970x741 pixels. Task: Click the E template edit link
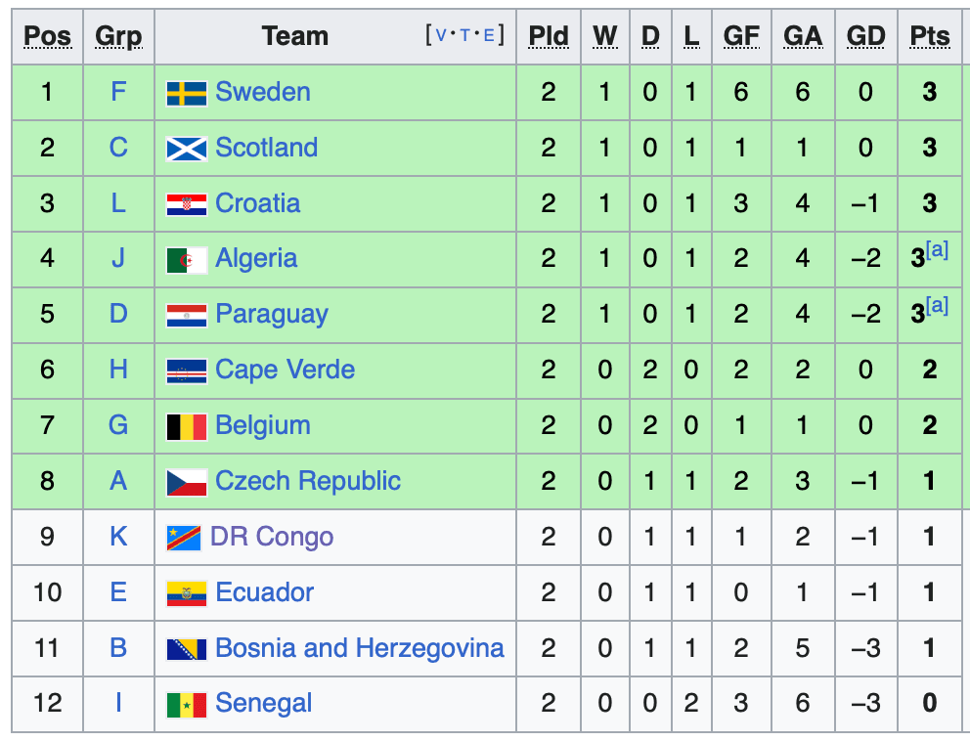pos(489,35)
